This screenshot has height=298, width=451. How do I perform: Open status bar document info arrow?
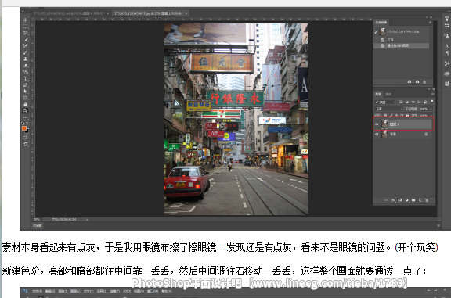[x=87, y=220]
